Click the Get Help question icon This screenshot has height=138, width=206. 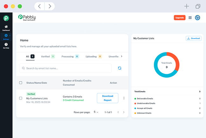click(6, 45)
